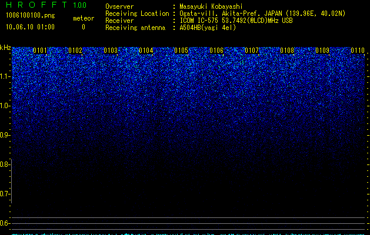This screenshot has width=370, height=235.
Task: Click the Receiver label
Action: [x=119, y=21]
